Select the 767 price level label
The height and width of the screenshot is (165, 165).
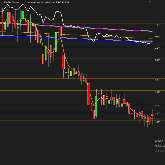157,25
